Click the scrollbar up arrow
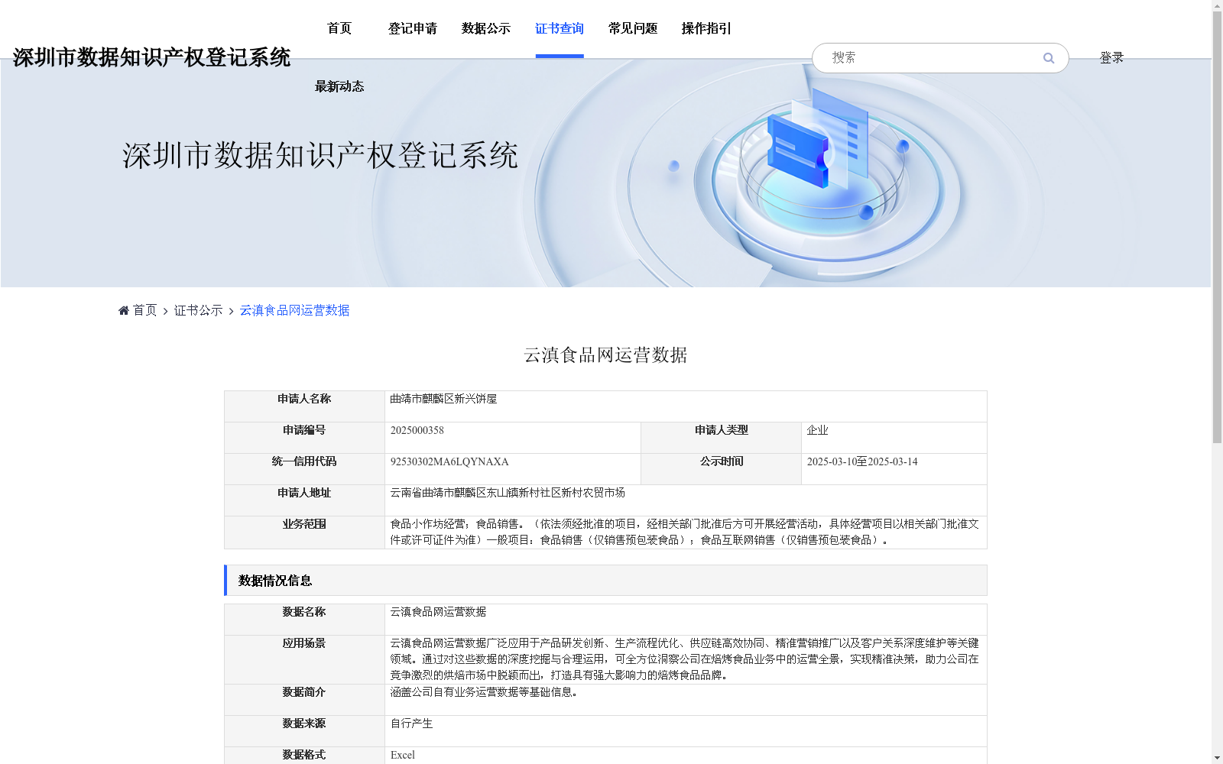The image size is (1223, 764). [1217, 6]
